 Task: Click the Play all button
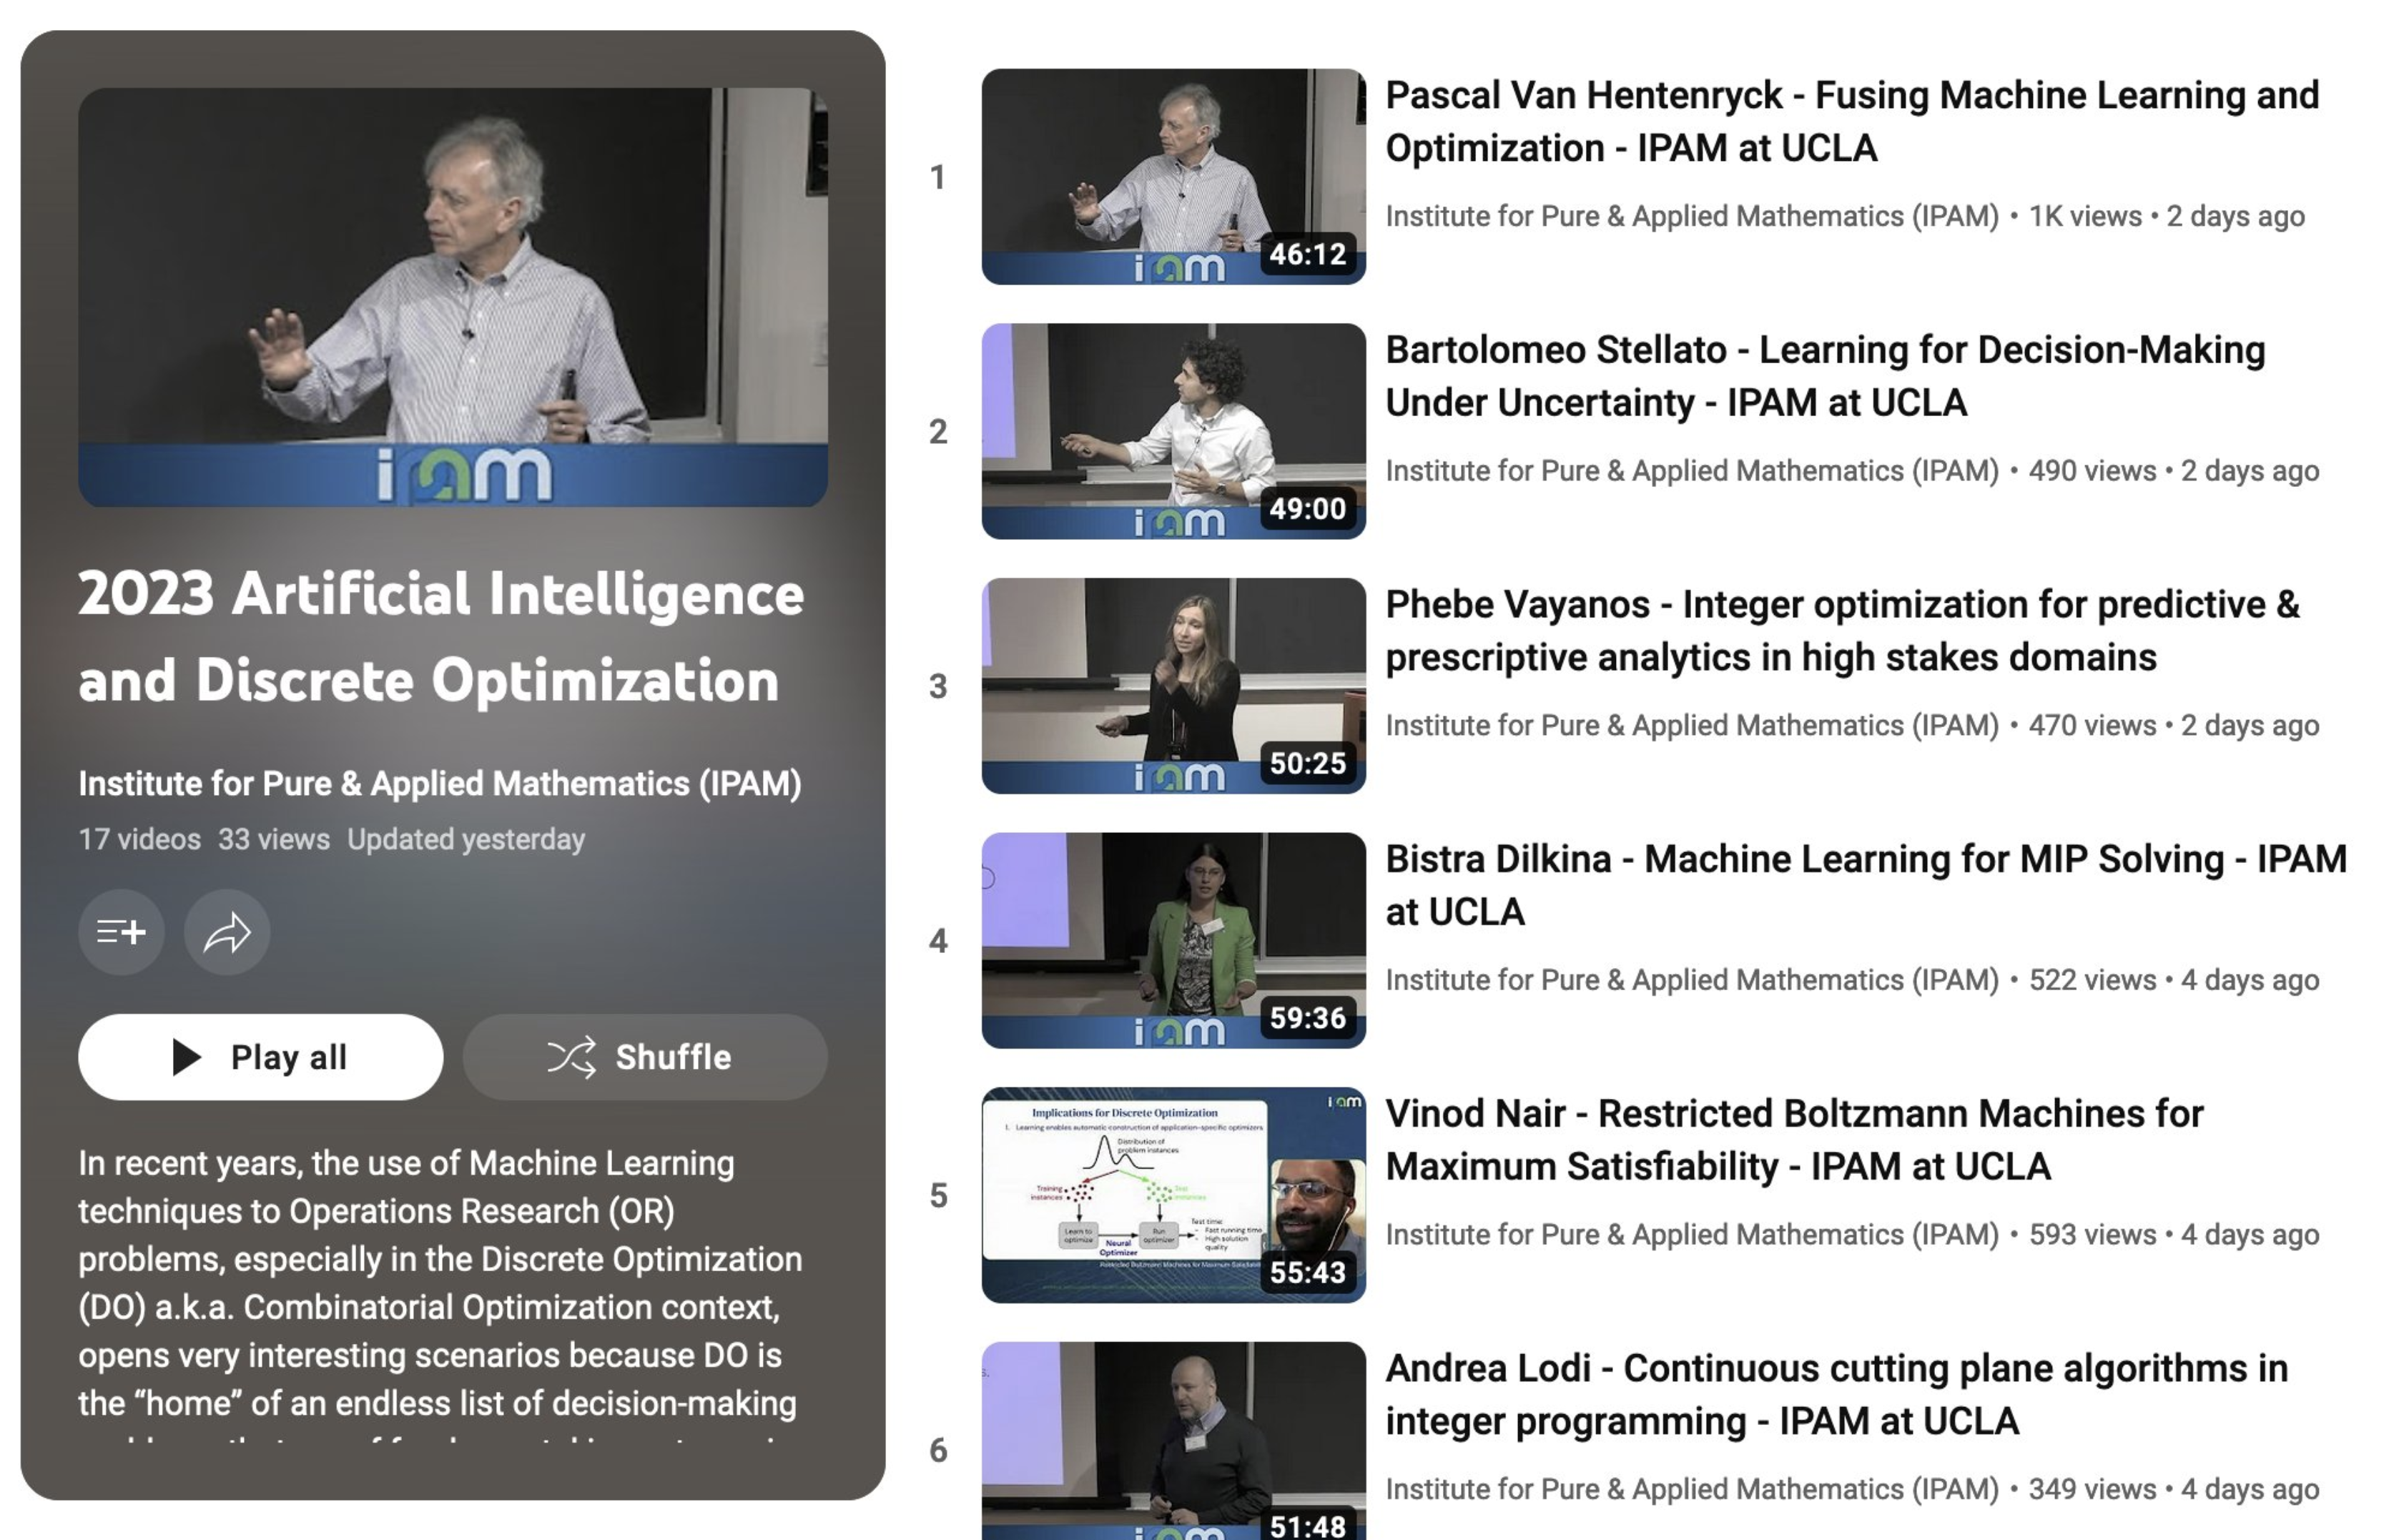(260, 1057)
